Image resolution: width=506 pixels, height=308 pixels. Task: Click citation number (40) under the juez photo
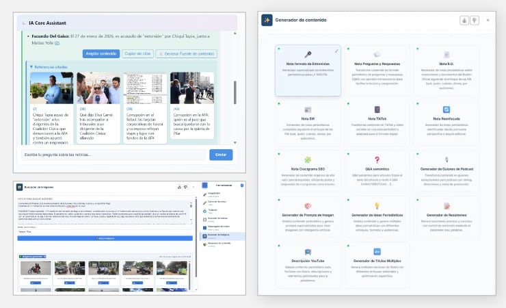click(176, 109)
